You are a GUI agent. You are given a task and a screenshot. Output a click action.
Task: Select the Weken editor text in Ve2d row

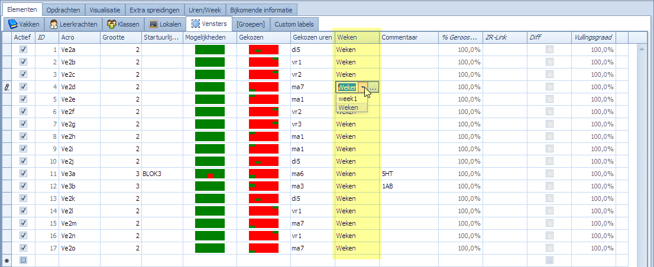pos(347,87)
